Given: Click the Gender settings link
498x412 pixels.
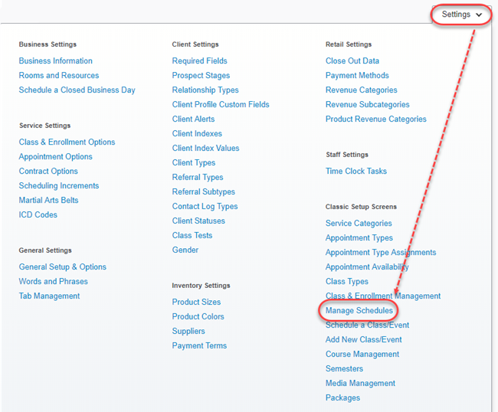Looking at the screenshot, I should tap(185, 250).
